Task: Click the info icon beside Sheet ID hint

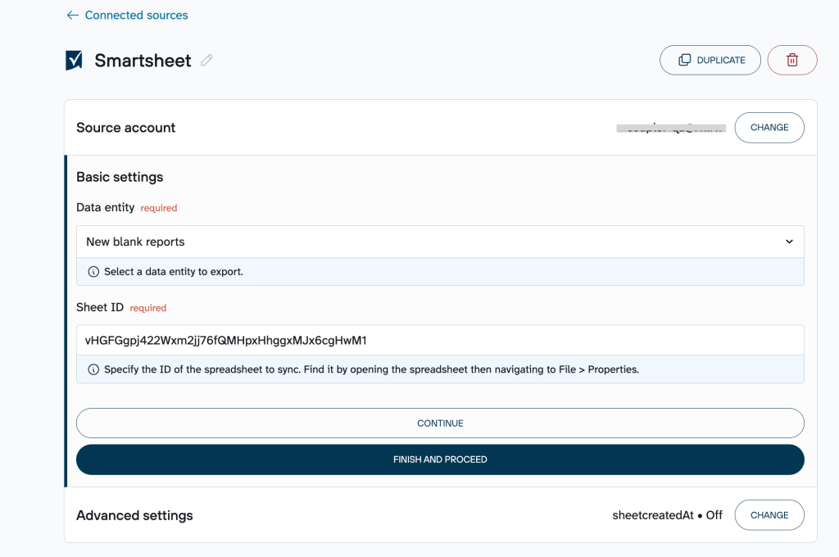Action: (x=93, y=369)
